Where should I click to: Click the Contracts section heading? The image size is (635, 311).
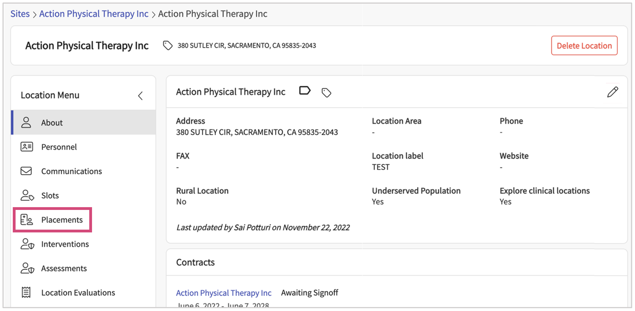click(195, 262)
